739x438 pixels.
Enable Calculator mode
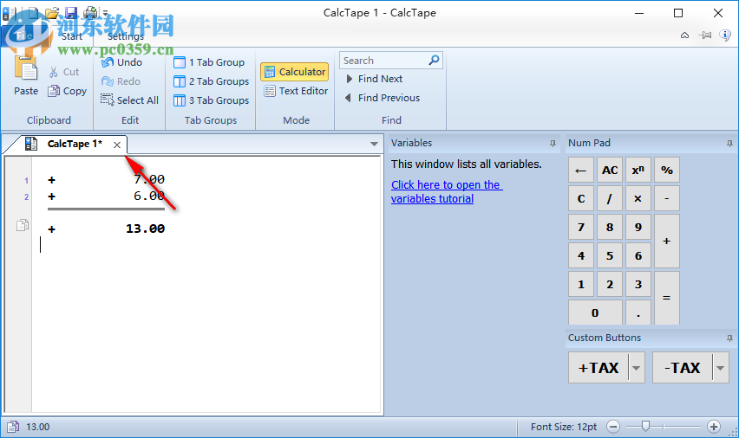click(x=295, y=72)
